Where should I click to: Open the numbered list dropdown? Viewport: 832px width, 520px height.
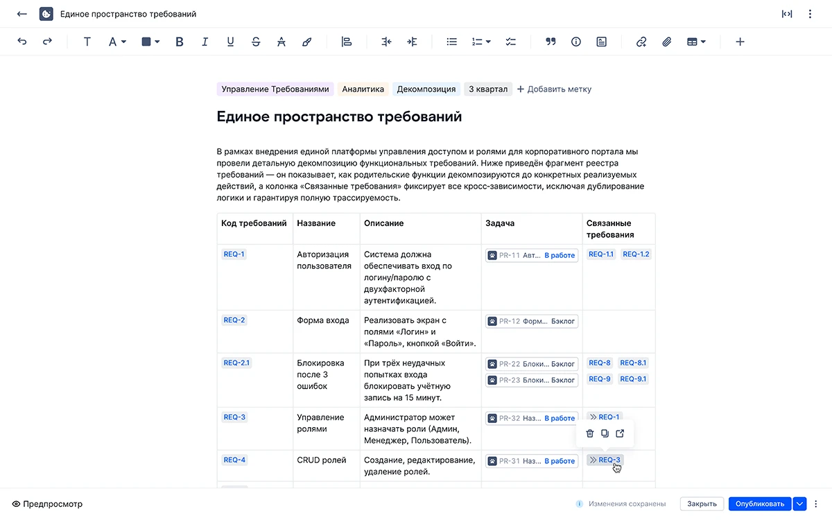[x=481, y=42]
